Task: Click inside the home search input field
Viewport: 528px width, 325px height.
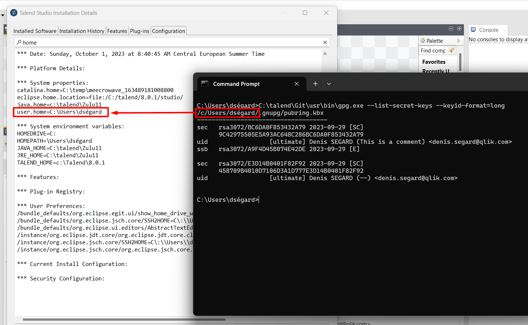Action: click(x=109, y=42)
